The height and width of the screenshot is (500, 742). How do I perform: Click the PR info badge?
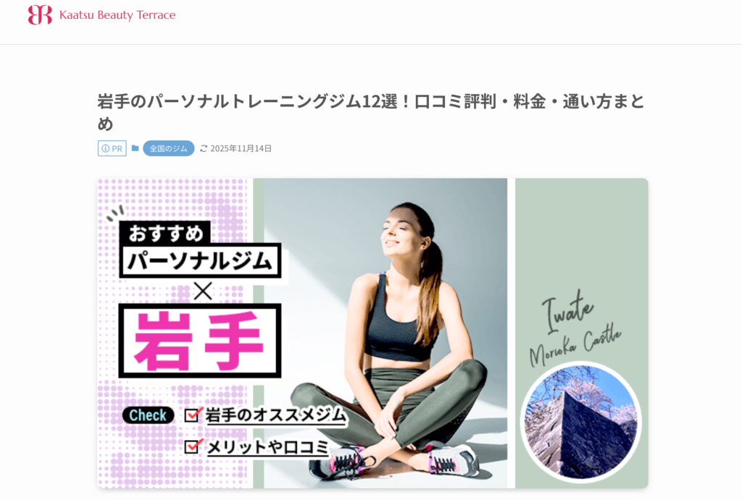click(112, 148)
